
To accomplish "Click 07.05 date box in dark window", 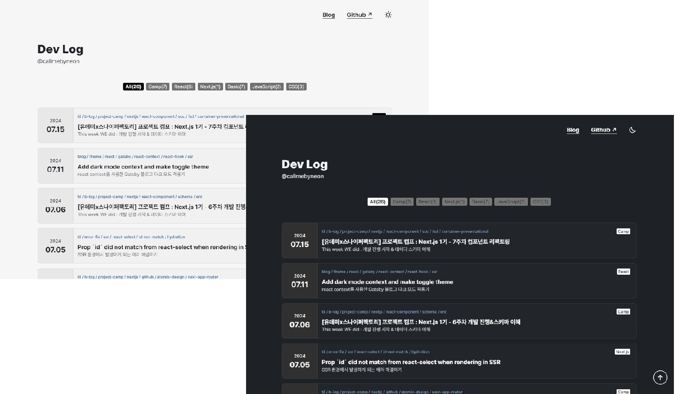I will [x=300, y=361].
